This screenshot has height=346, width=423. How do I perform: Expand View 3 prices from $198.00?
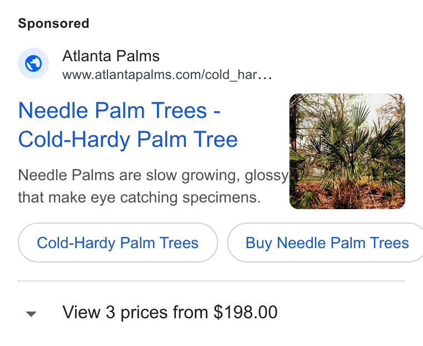click(x=170, y=313)
